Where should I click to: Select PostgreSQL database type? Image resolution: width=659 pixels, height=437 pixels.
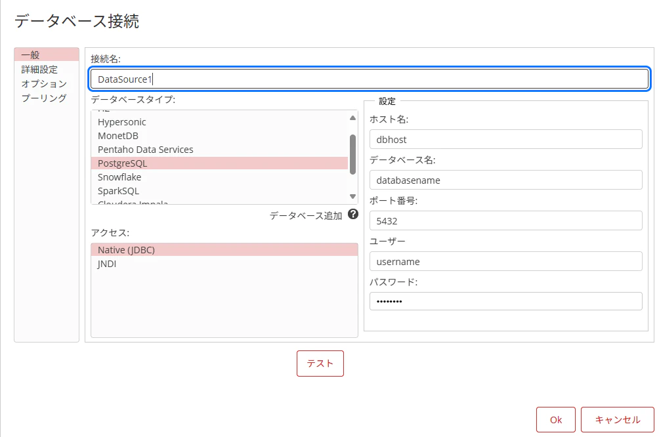(219, 163)
